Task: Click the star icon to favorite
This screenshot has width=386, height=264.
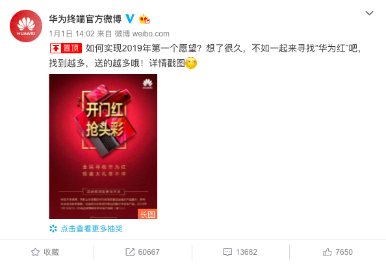Action: point(35,252)
